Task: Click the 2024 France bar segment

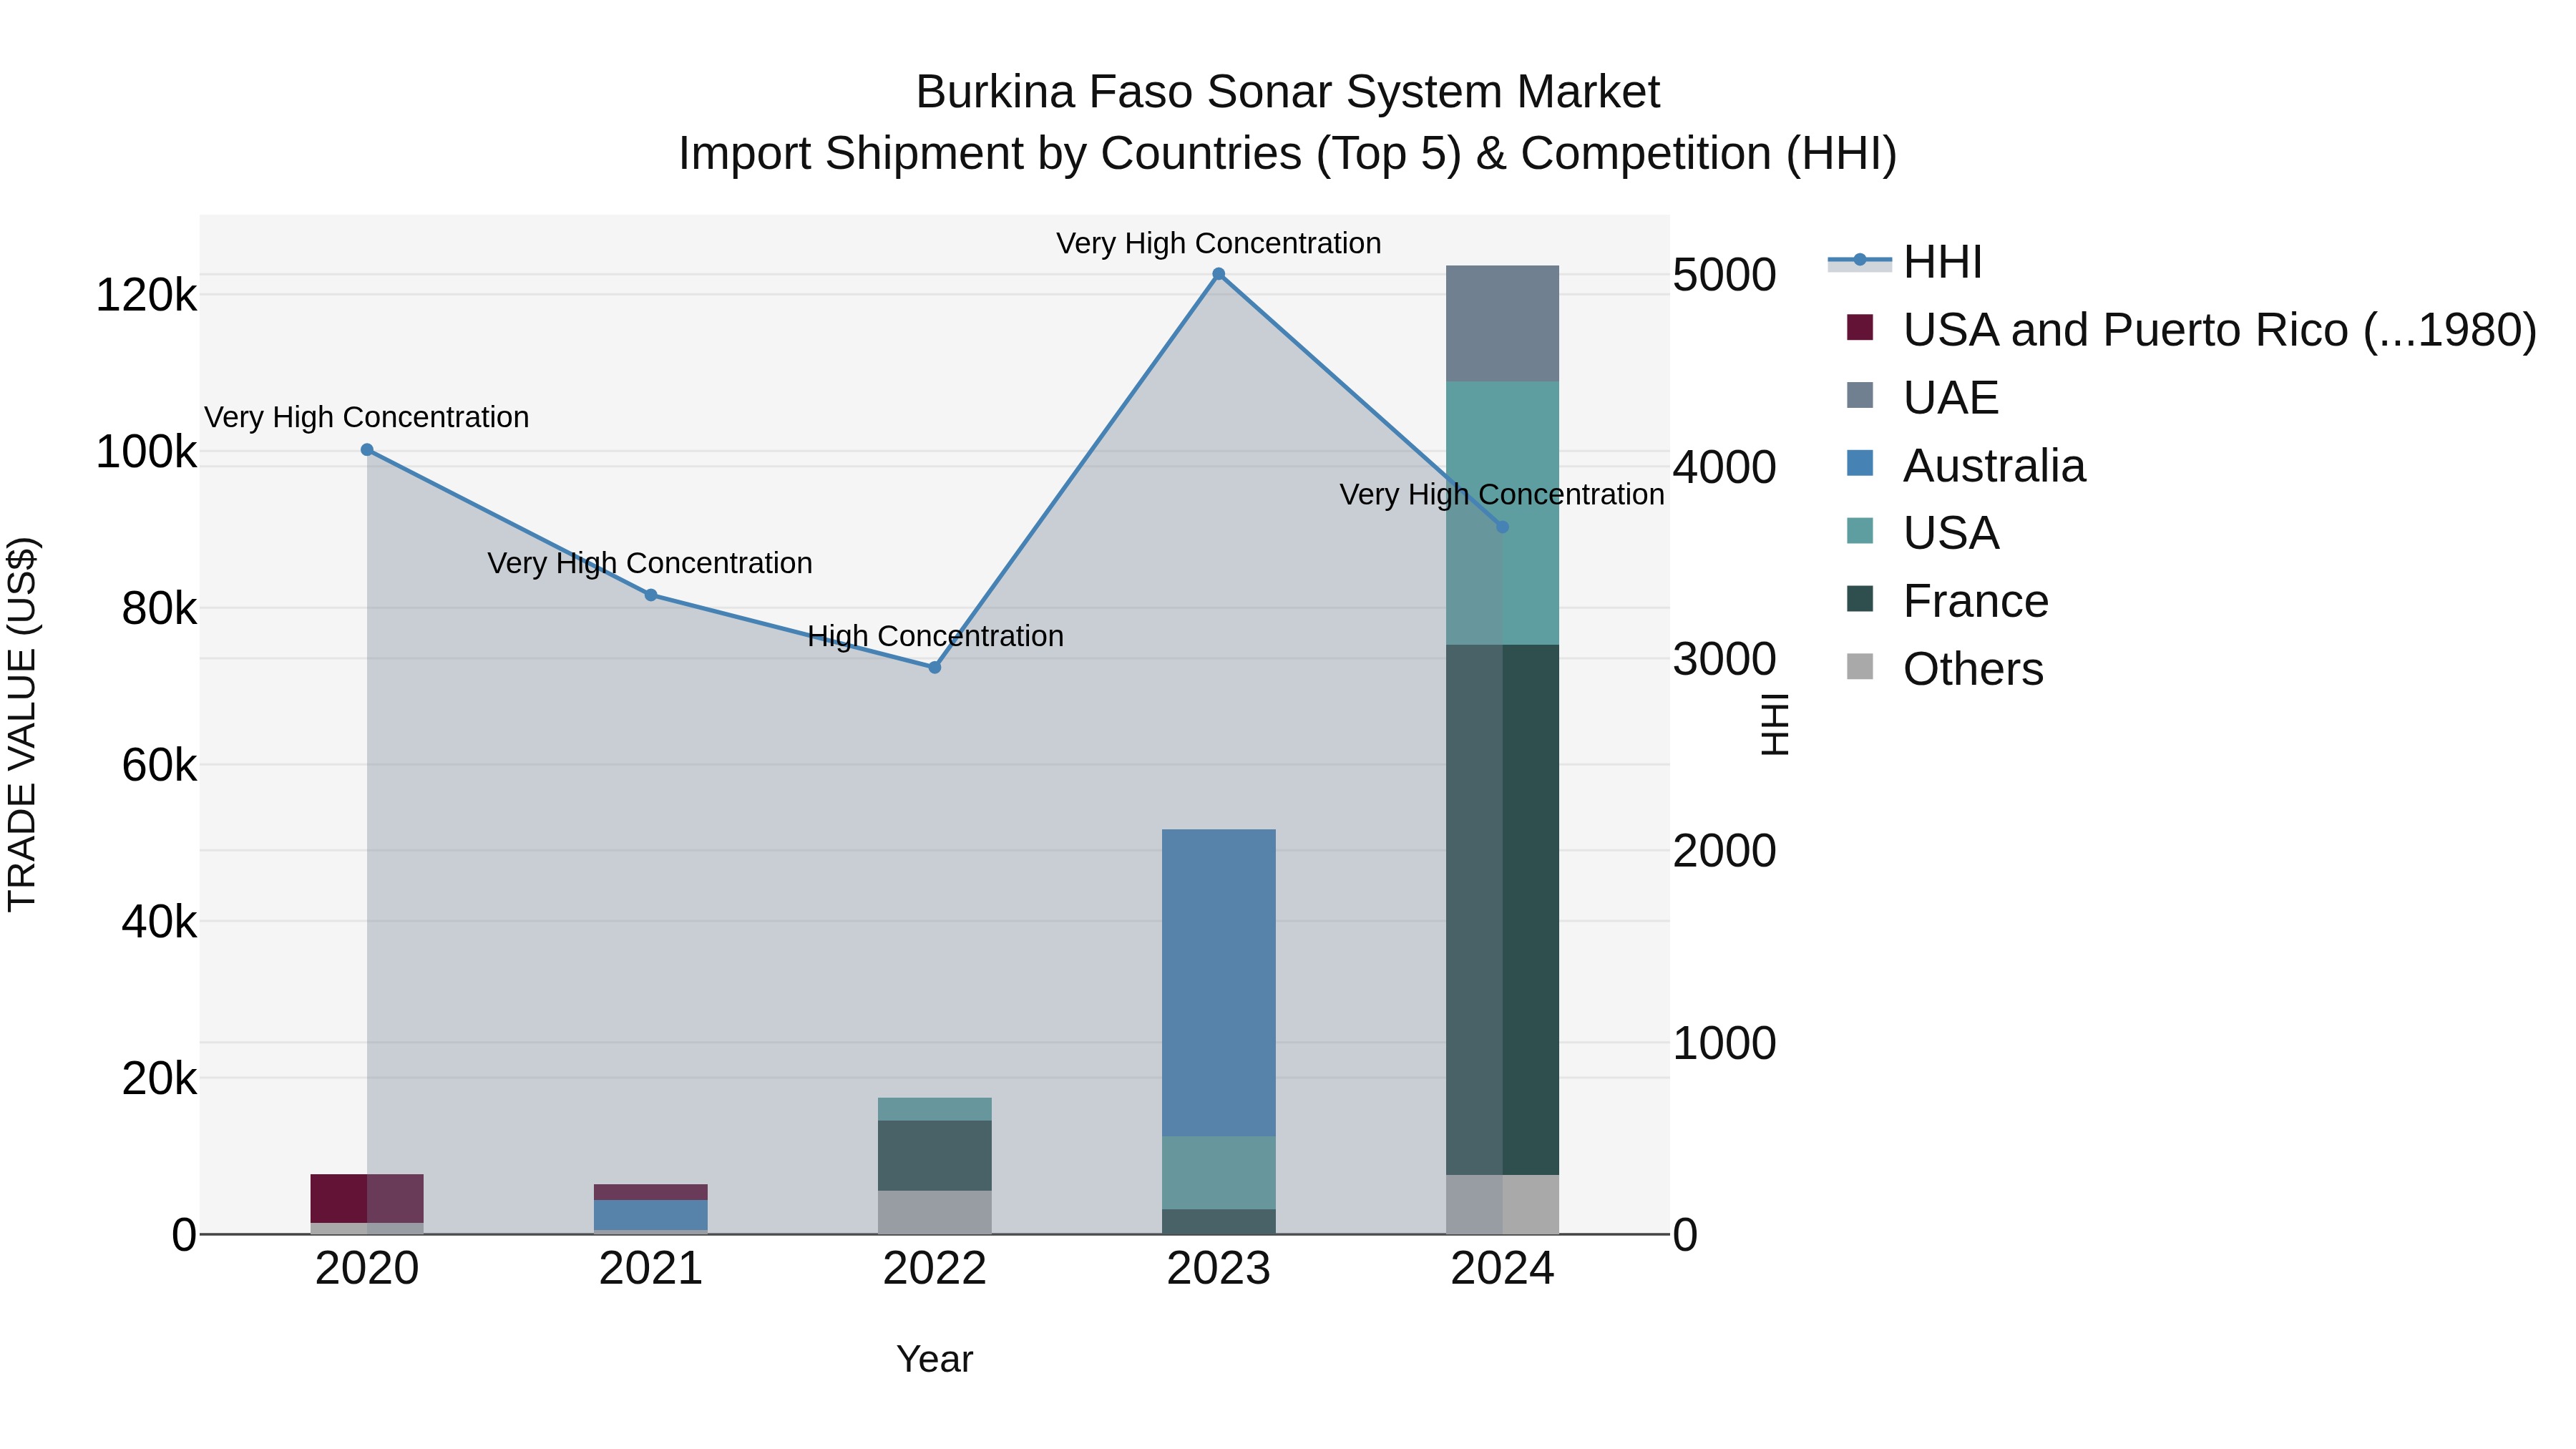Action: click(x=1502, y=910)
